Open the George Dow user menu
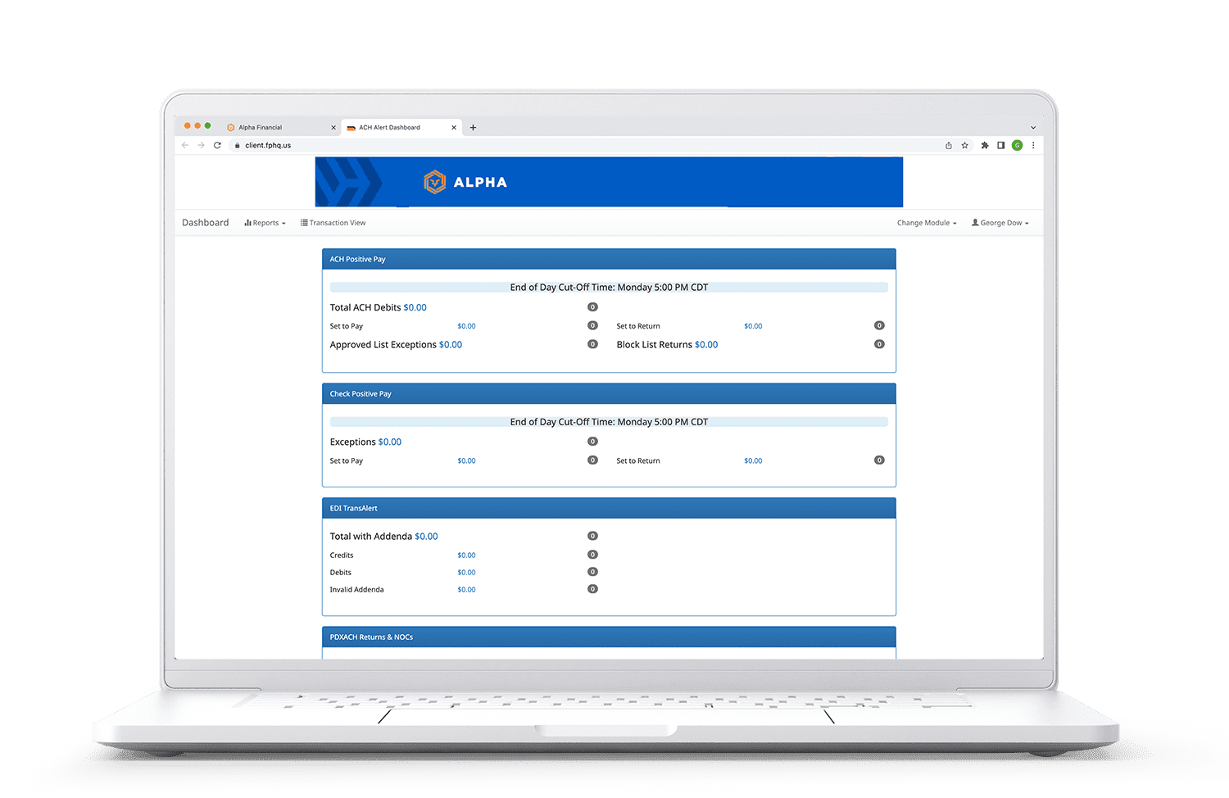 click(x=1000, y=223)
